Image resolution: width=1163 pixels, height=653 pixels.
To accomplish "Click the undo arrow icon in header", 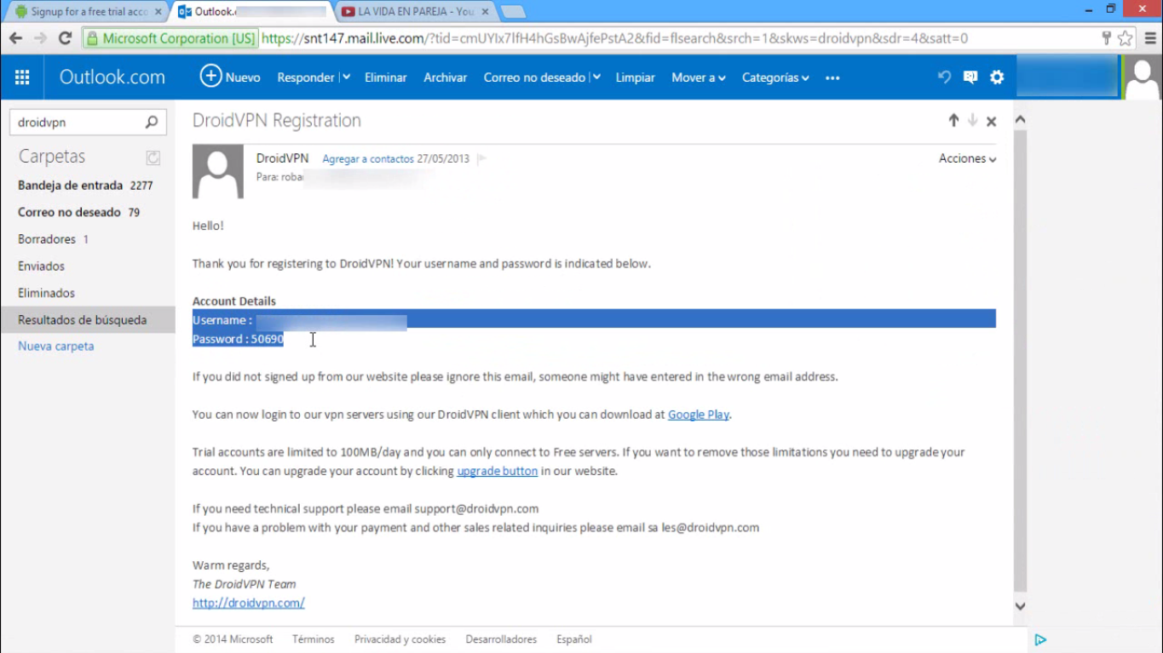I will (944, 77).
